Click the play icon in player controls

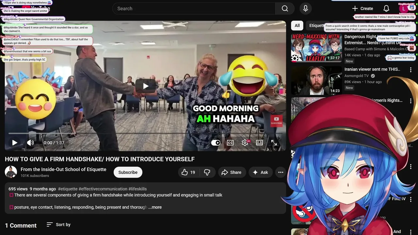pyautogui.click(x=15, y=143)
